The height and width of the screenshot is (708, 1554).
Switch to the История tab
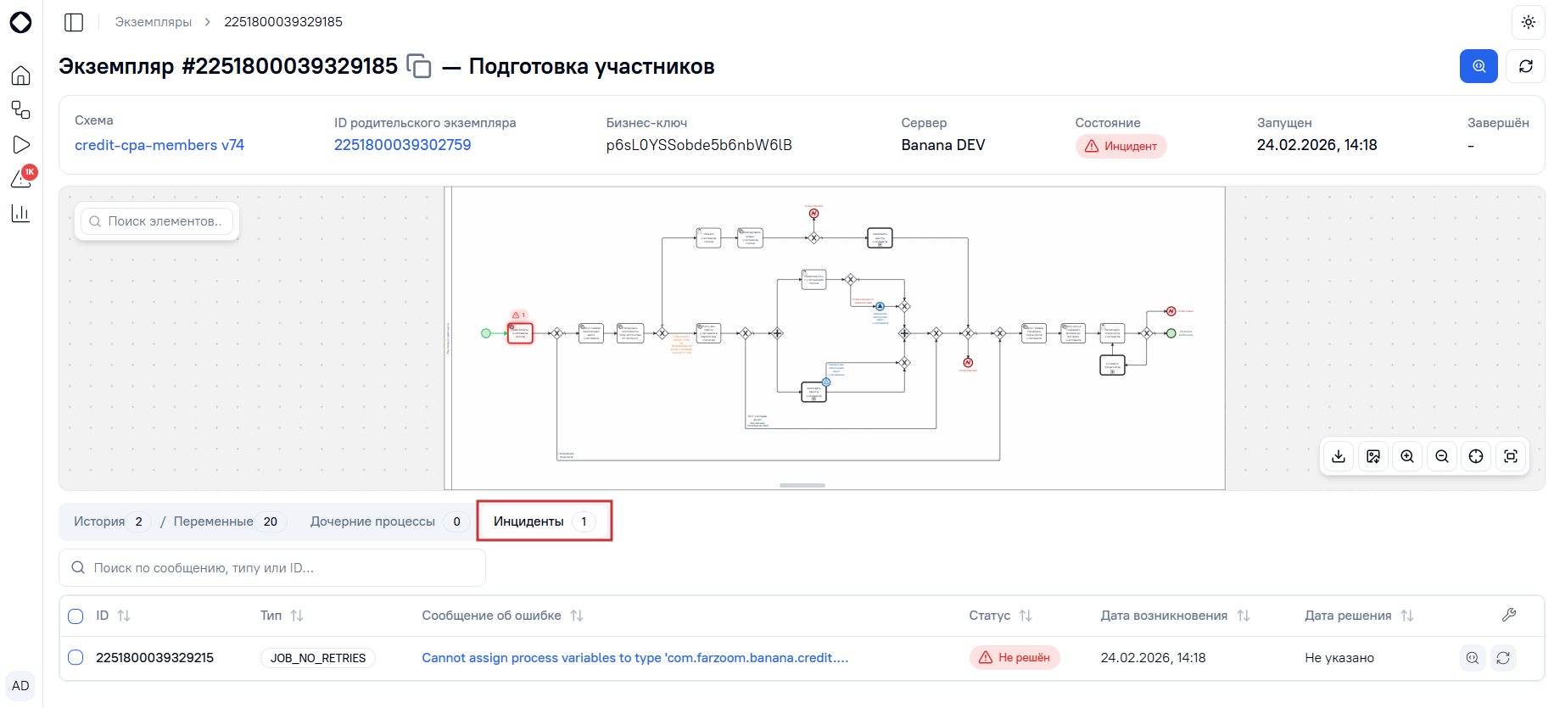click(x=110, y=521)
